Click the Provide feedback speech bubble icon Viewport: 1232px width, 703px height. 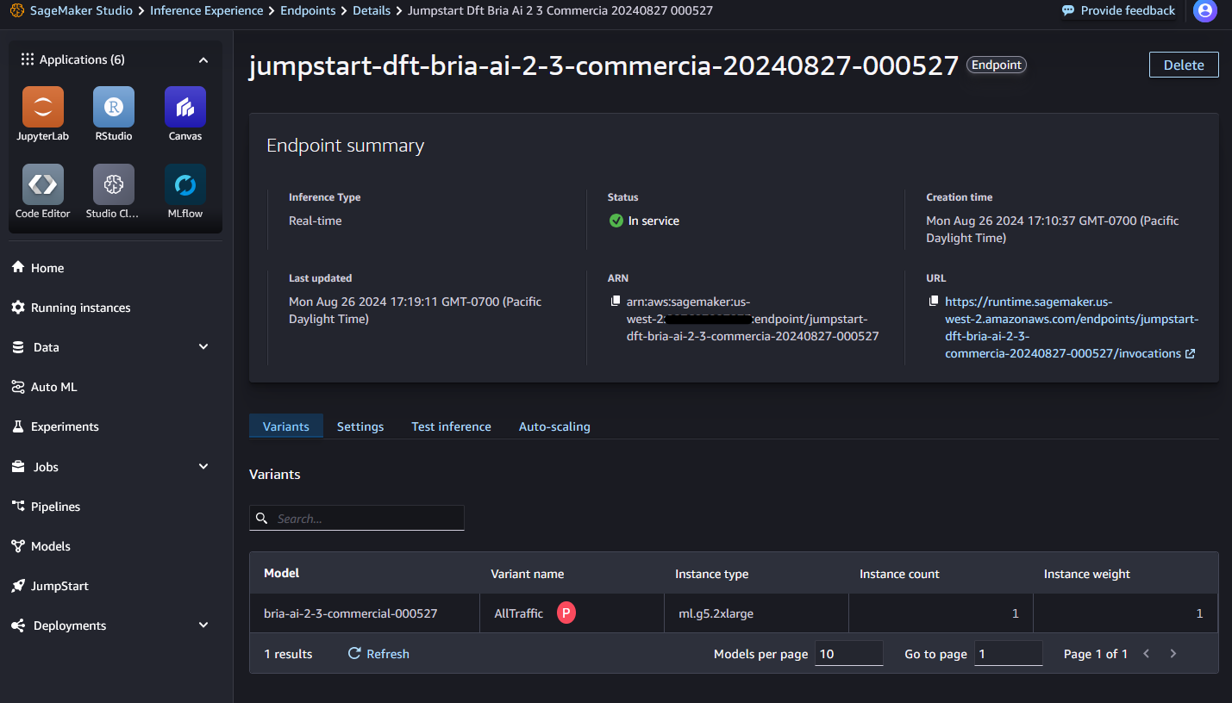(x=1068, y=10)
